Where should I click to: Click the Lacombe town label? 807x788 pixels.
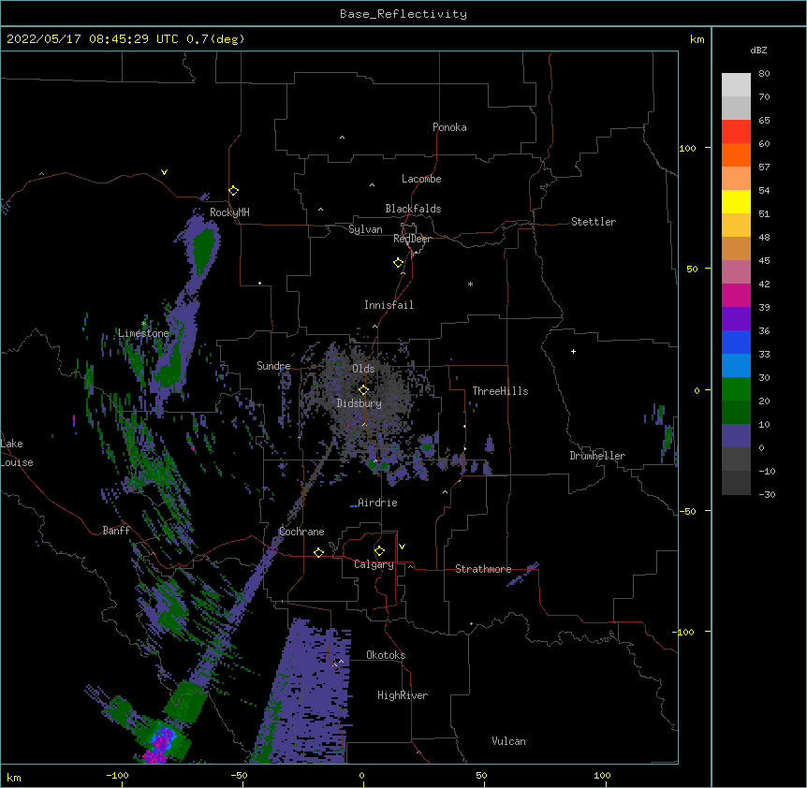421,179
